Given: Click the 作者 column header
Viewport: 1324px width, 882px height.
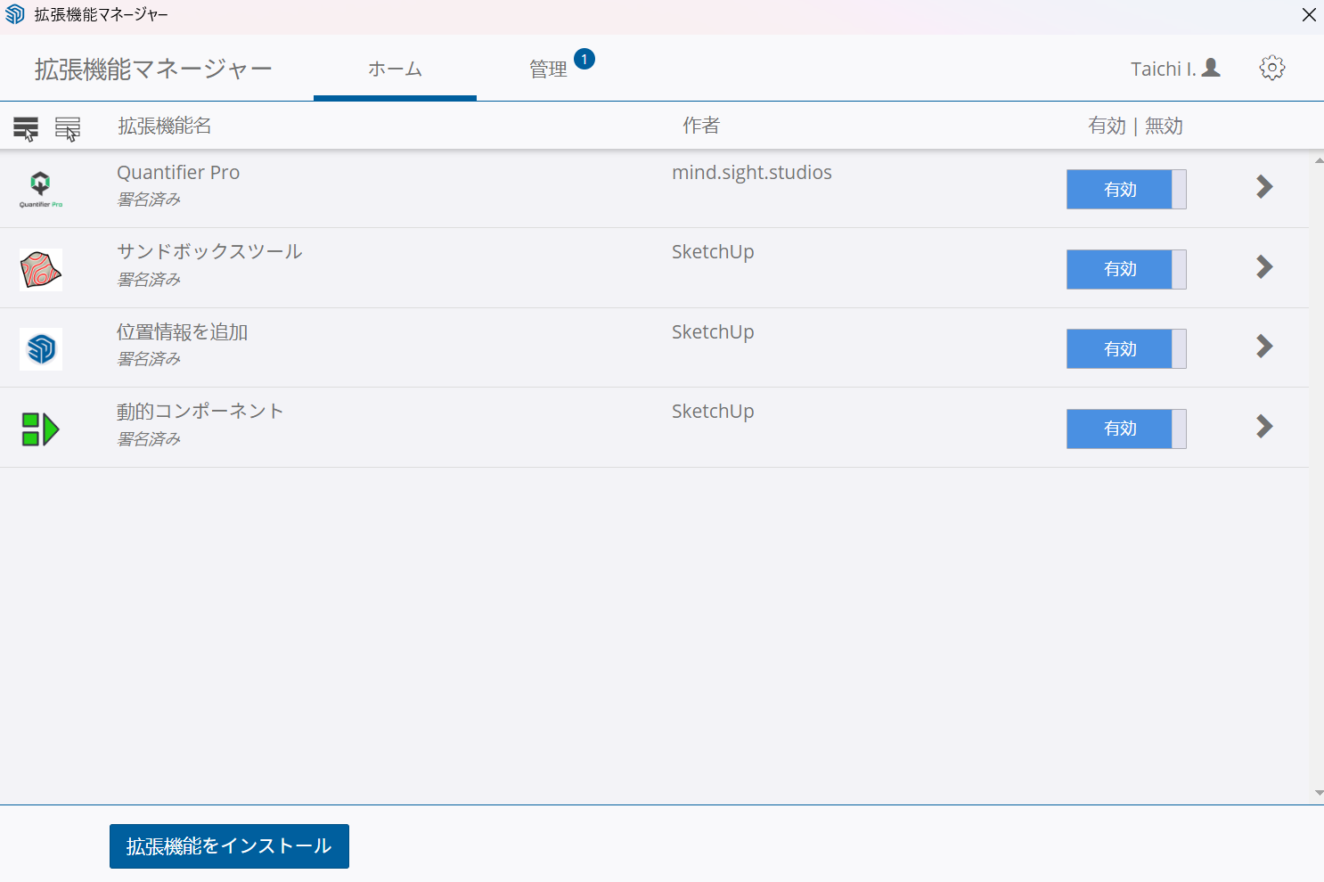Looking at the screenshot, I should (701, 126).
